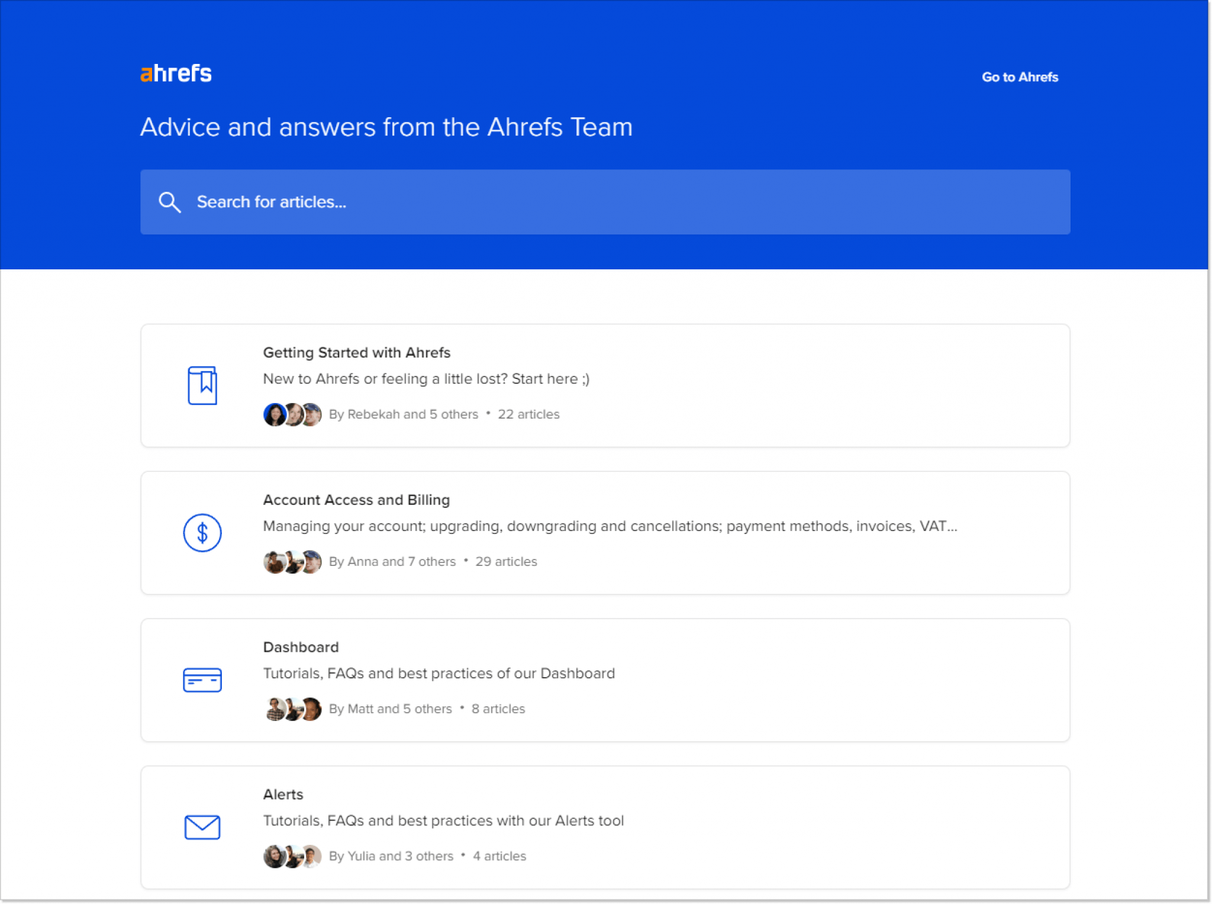The image size is (1212, 904).
Task: Open the Go to Ahrefs link
Action: point(1020,77)
